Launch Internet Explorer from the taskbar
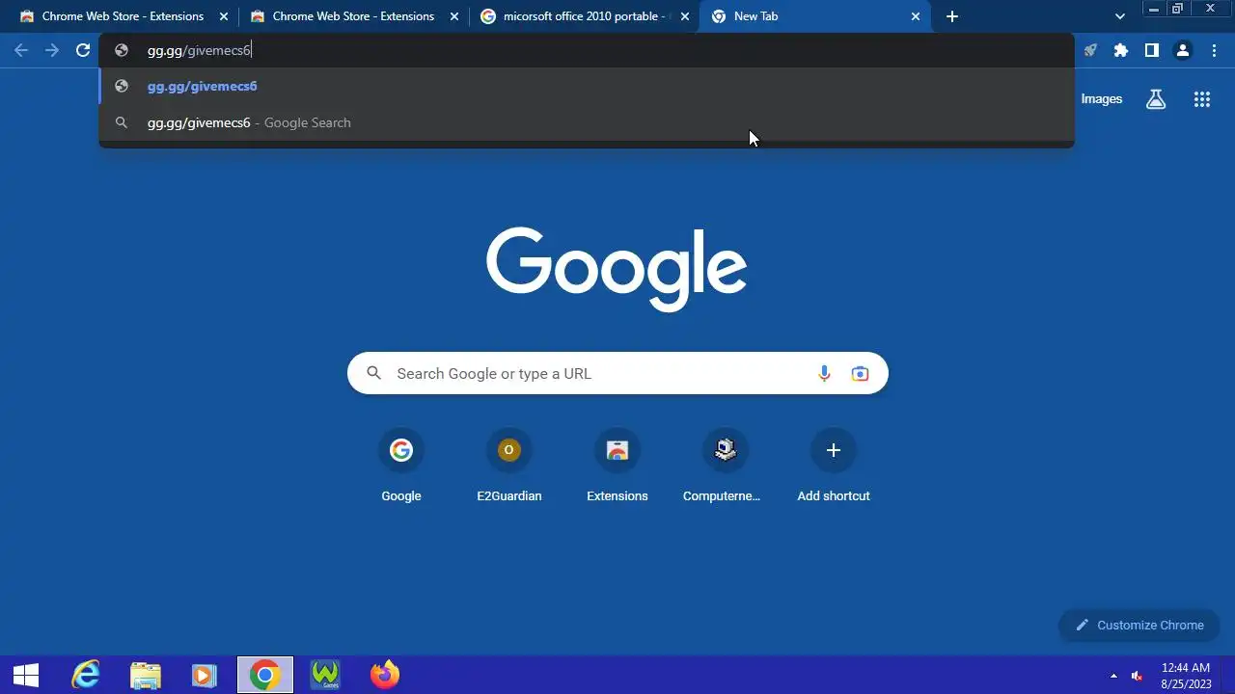This screenshot has height=694, width=1235. tap(86, 675)
